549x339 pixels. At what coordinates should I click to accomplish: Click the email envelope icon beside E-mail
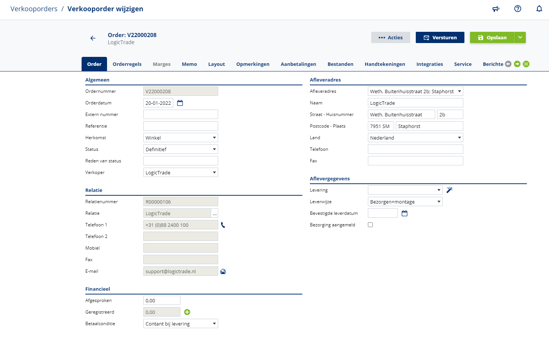point(223,271)
